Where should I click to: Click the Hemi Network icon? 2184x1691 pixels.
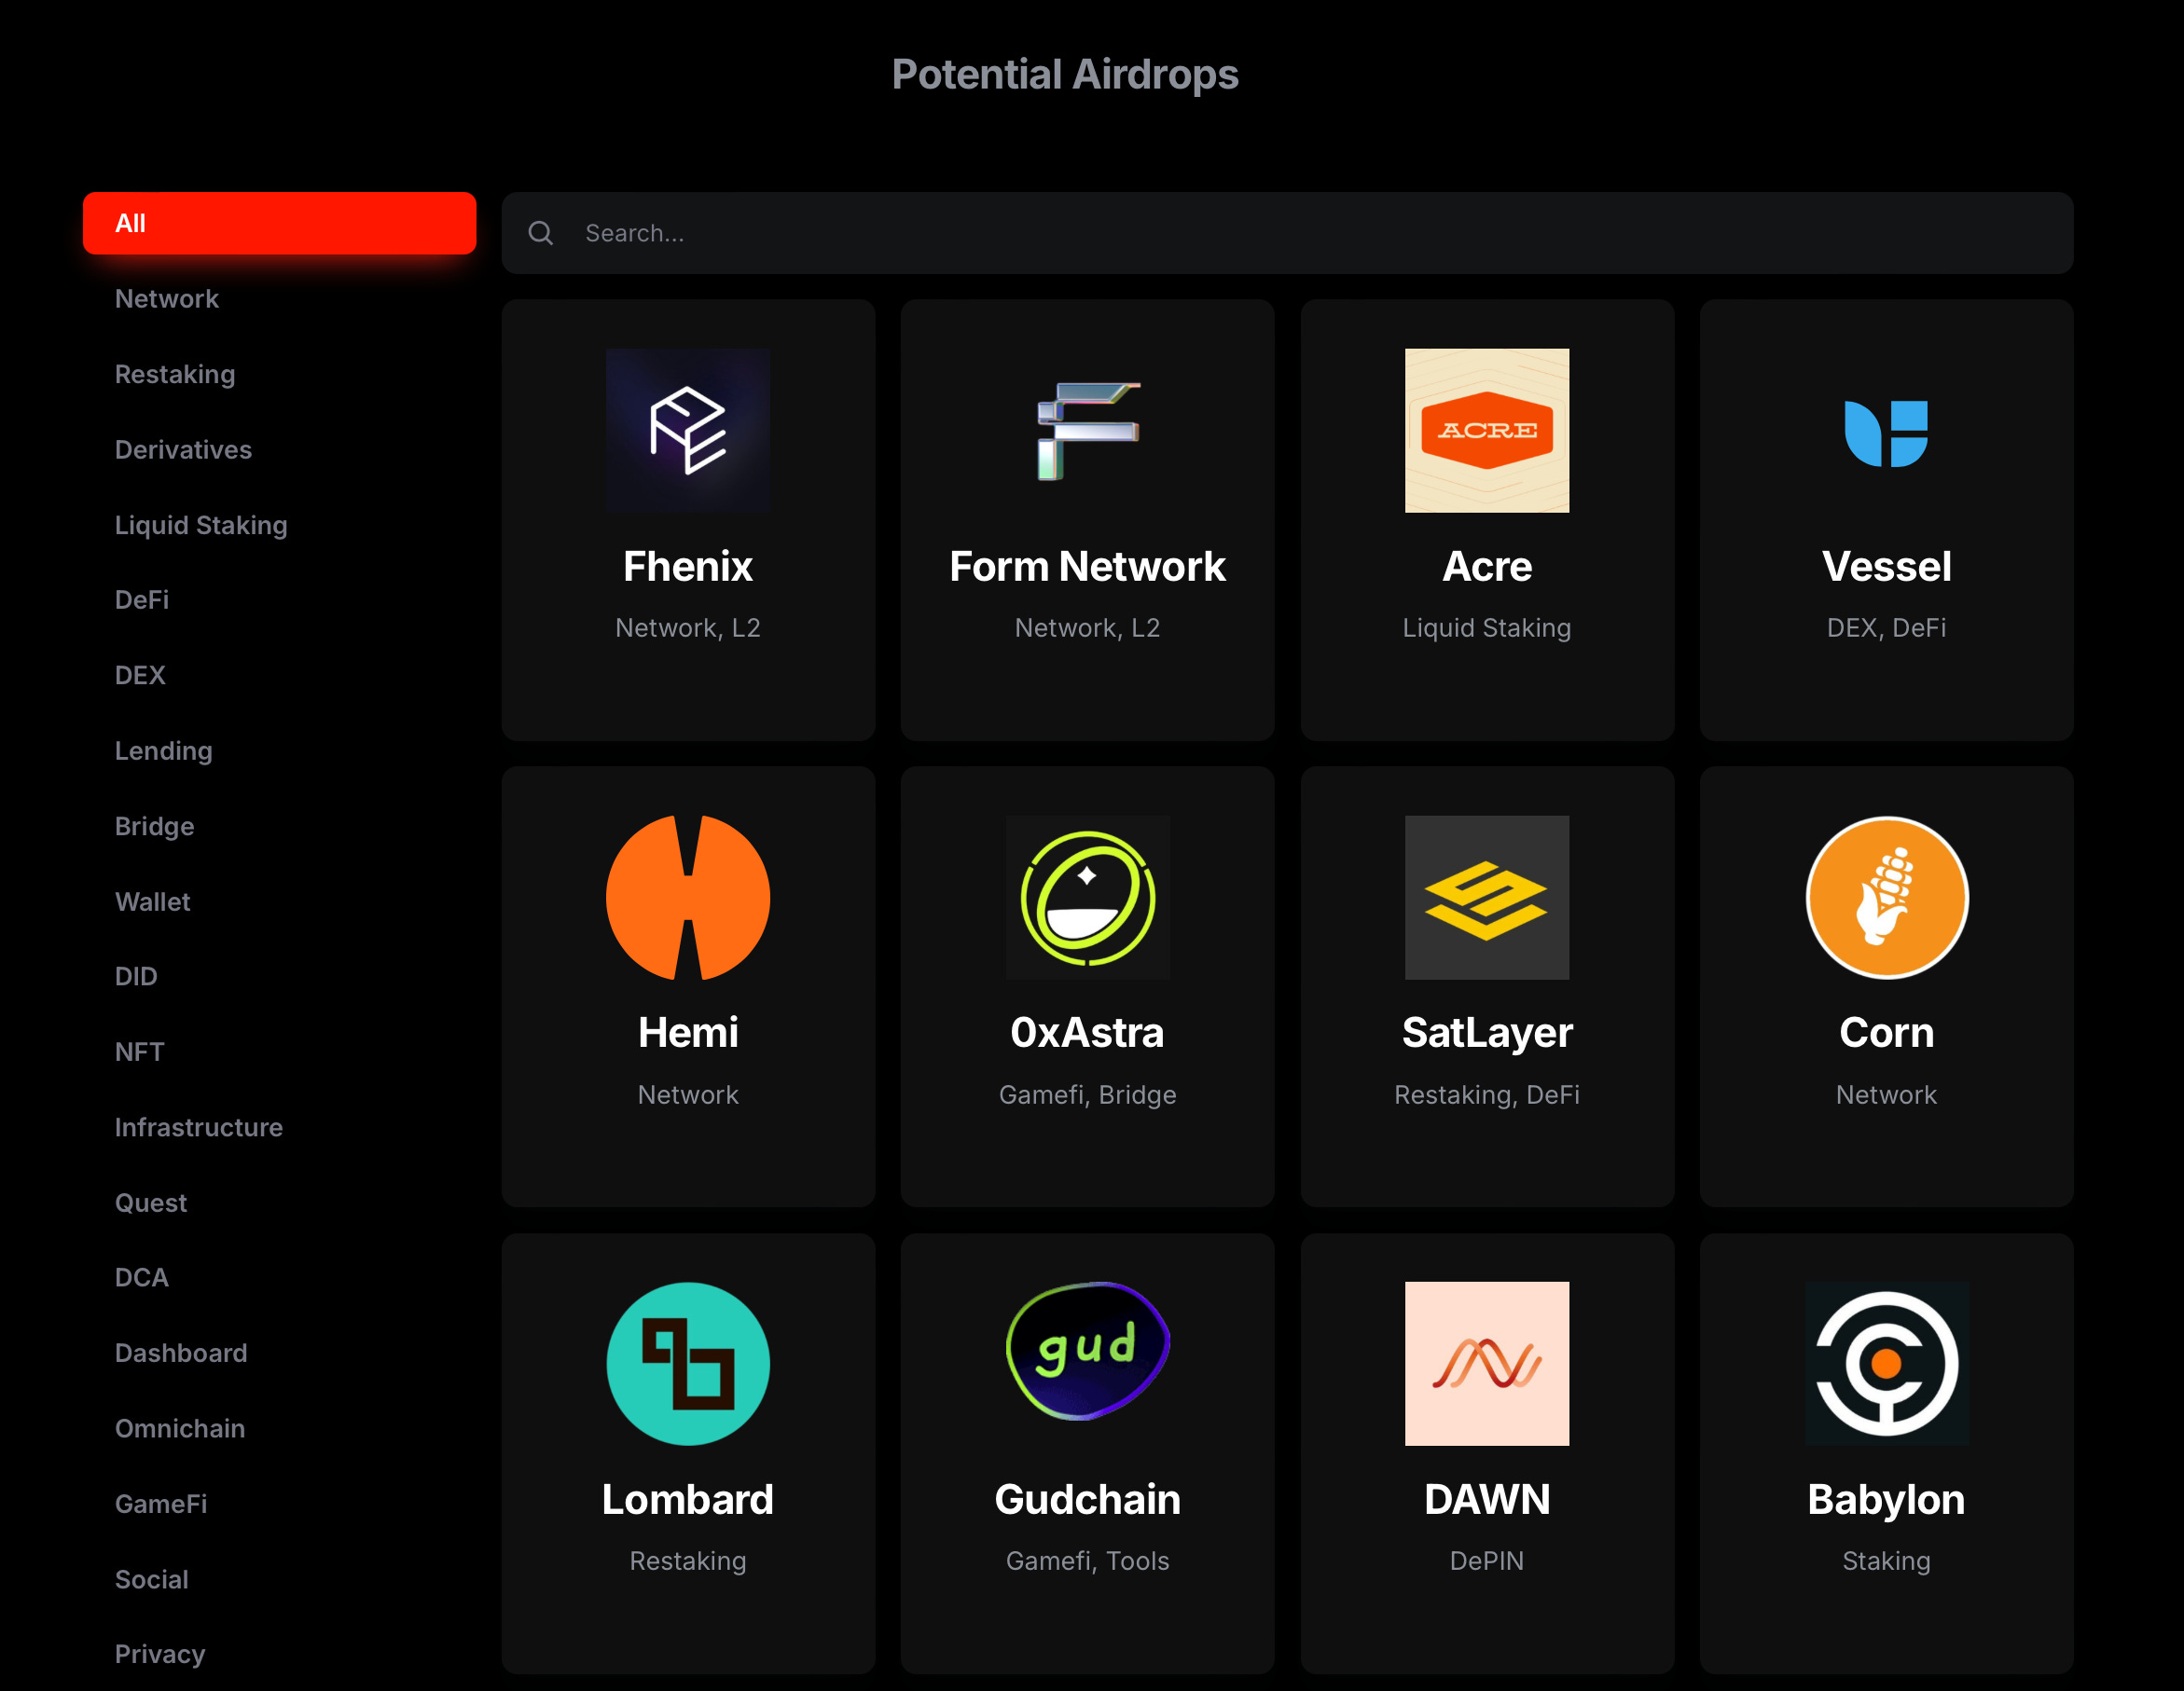(x=688, y=897)
